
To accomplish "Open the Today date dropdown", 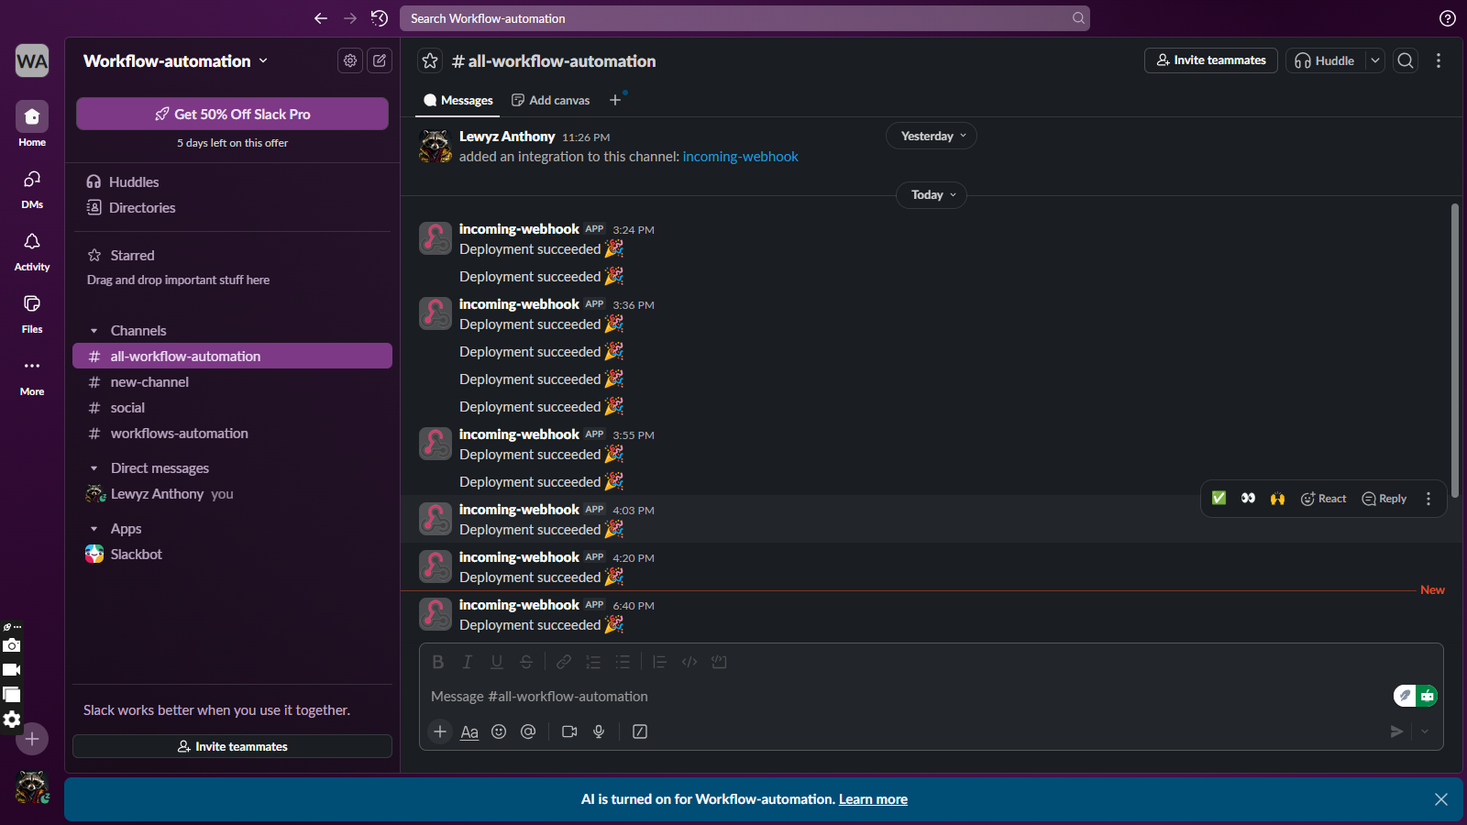I will click(x=932, y=195).
